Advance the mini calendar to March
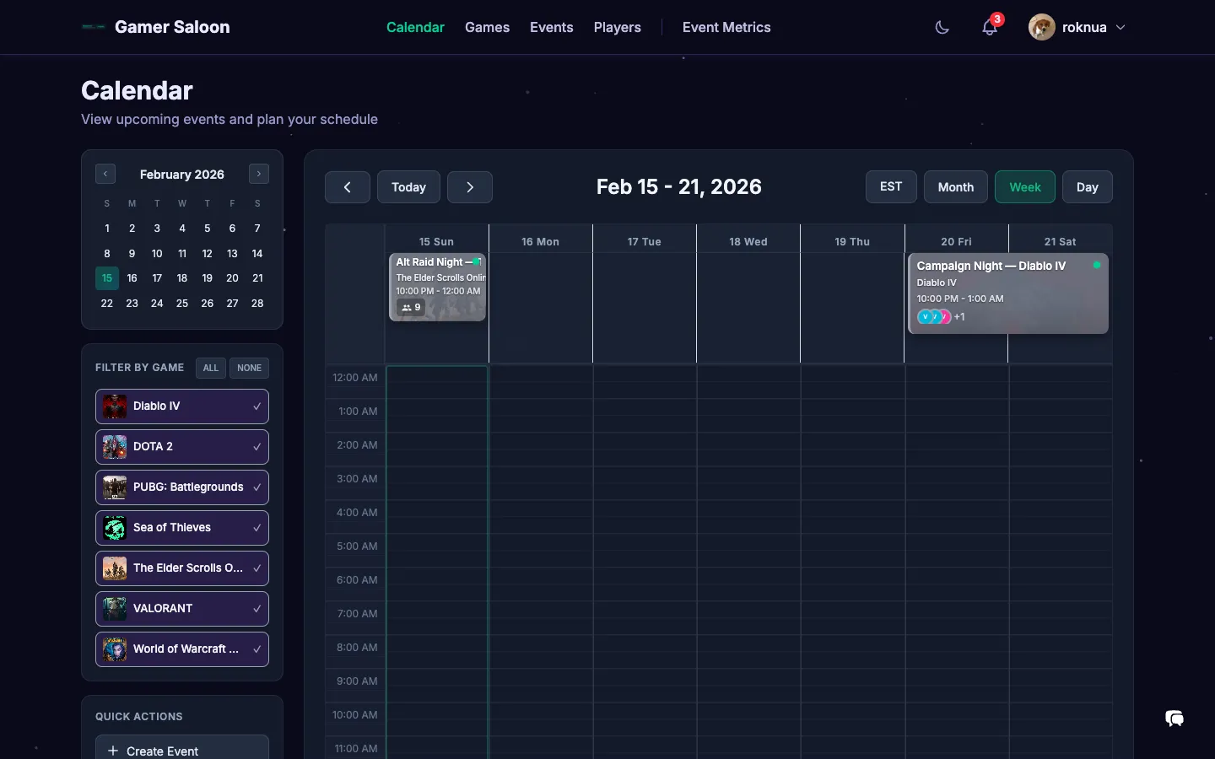 pos(259,174)
